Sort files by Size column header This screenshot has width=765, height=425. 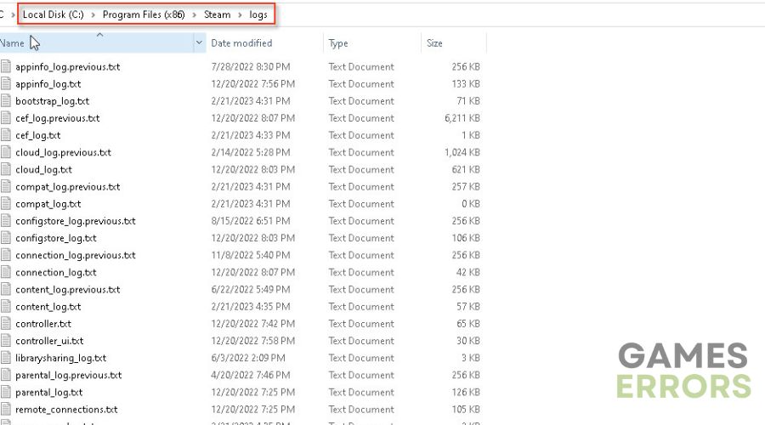454,43
